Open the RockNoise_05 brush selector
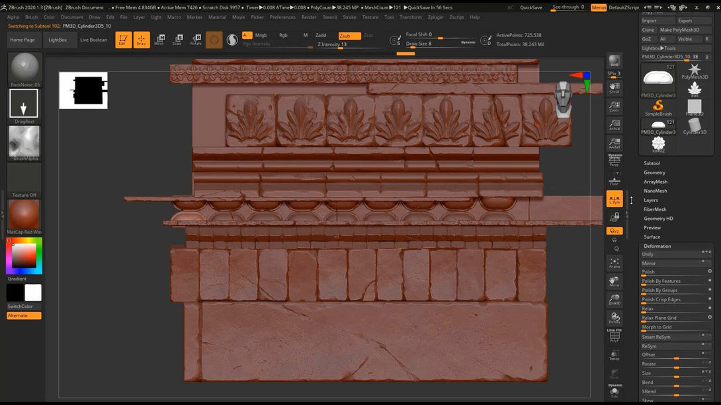Image resolution: width=721 pixels, height=405 pixels. (x=24, y=70)
